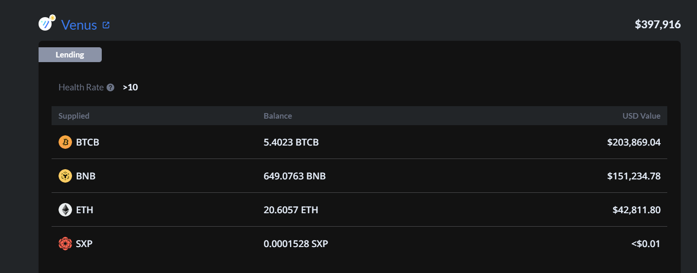
Task: Click the USD Value column header
Action: (x=641, y=116)
